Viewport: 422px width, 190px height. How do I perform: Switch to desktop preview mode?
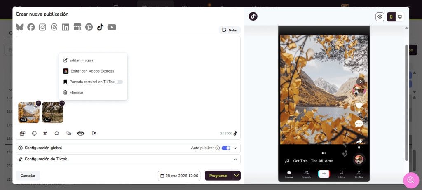[x=400, y=16]
